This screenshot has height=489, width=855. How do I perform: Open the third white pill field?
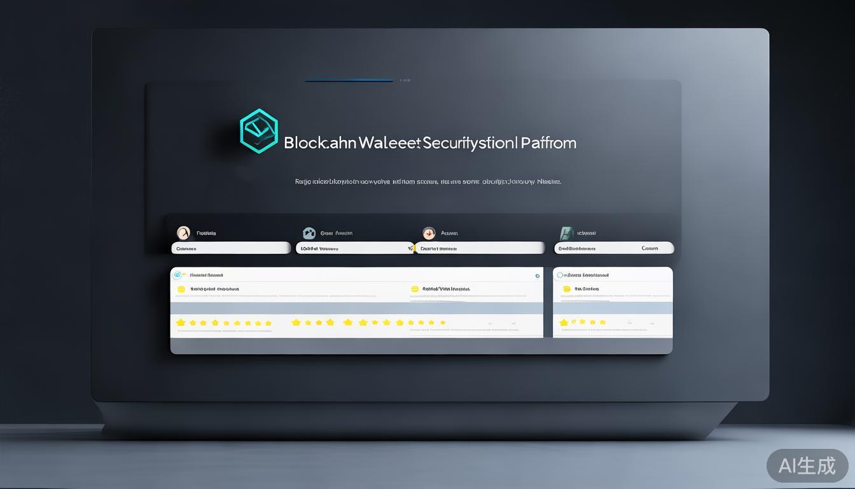coord(482,248)
